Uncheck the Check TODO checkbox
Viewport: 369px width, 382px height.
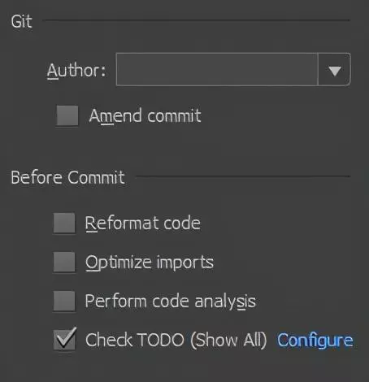tap(64, 339)
